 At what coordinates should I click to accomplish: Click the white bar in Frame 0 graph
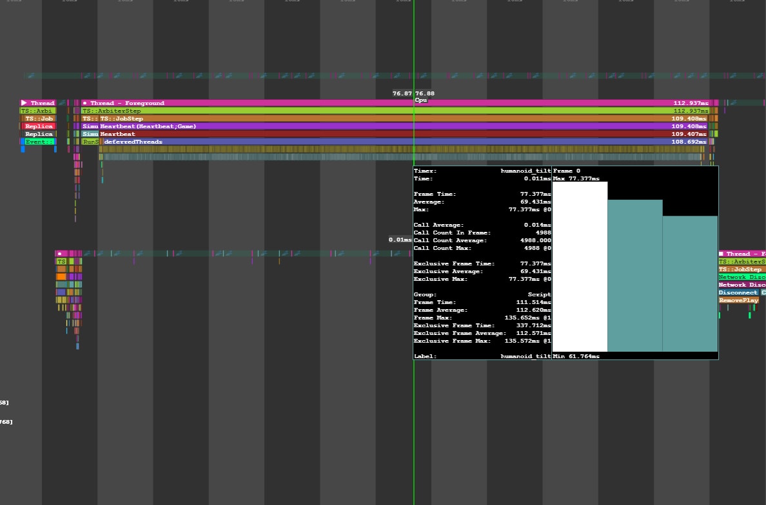click(x=580, y=266)
